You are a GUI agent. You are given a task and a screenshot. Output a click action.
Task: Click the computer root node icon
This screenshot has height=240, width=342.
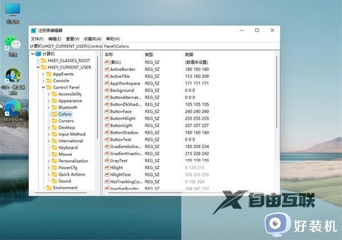pos(38,54)
